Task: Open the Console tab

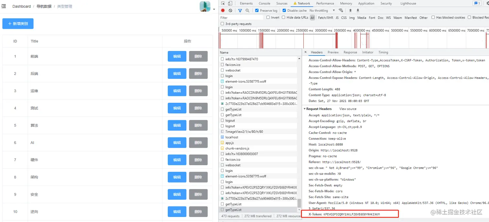Action: pos(264,3)
